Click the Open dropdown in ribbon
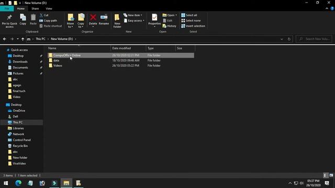The width and height of the screenshot is (335, 188). (170, 15)
